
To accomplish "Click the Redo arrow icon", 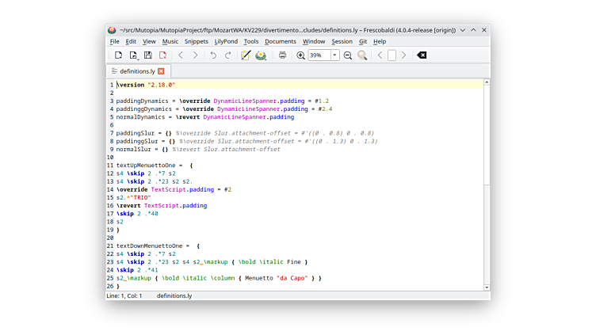I will (227, 55).
